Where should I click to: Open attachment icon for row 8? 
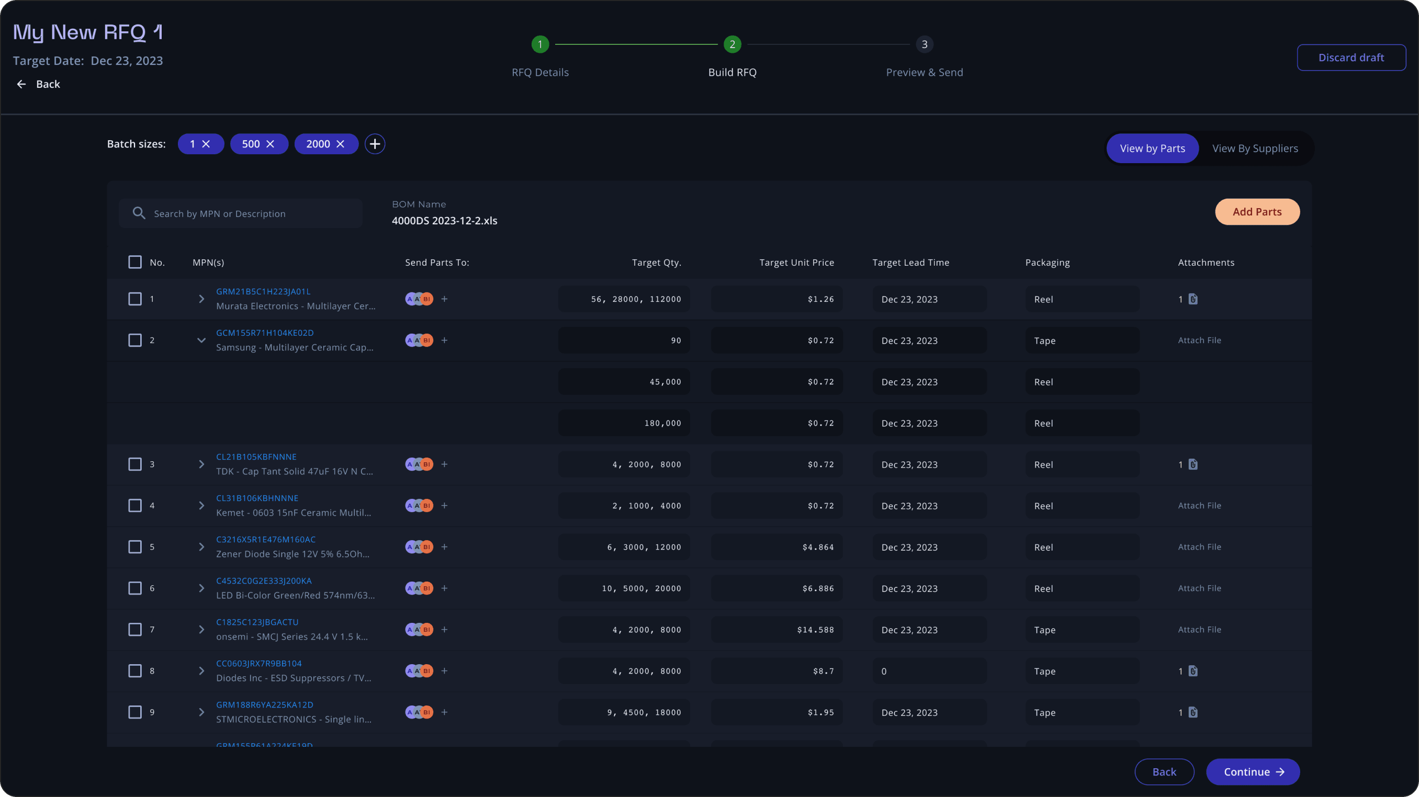click(x=1192, y=670)
